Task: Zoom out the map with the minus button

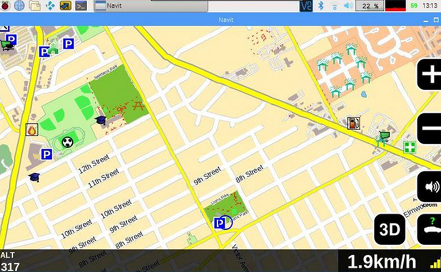Action: 429,129
